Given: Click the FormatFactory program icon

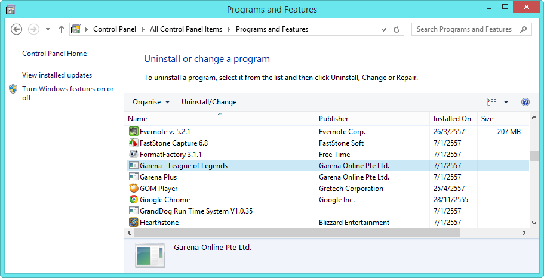Looking at the screenshot, I should pos(134,155).
